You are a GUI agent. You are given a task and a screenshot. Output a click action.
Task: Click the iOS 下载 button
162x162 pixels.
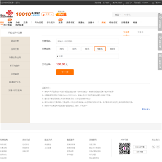[x=140, y=152]
